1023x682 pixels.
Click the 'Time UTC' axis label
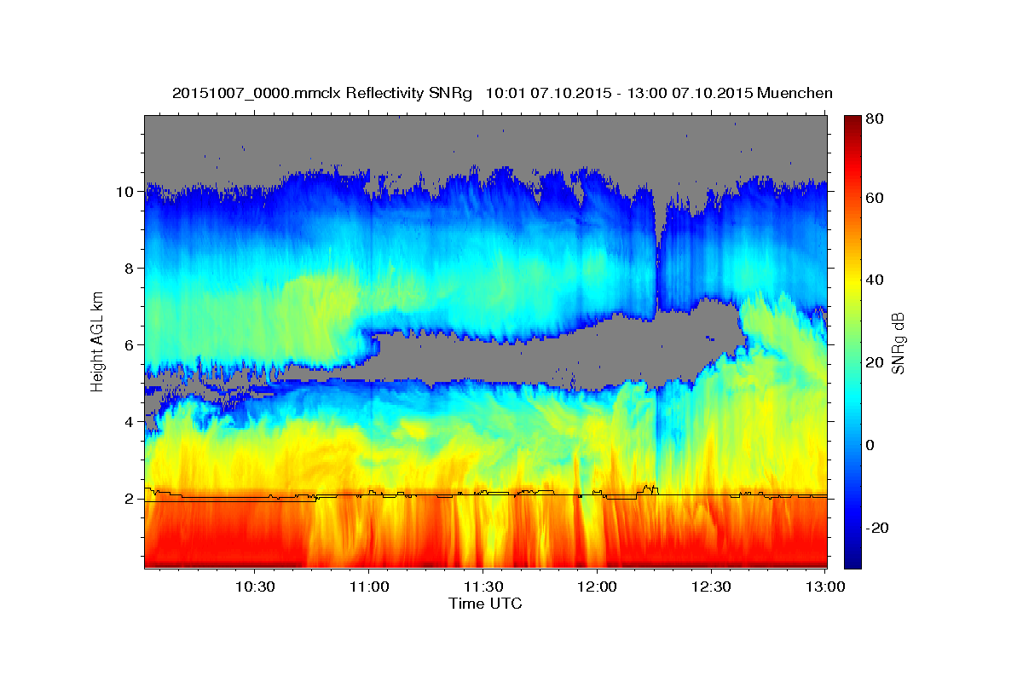(x=485, y=604)
